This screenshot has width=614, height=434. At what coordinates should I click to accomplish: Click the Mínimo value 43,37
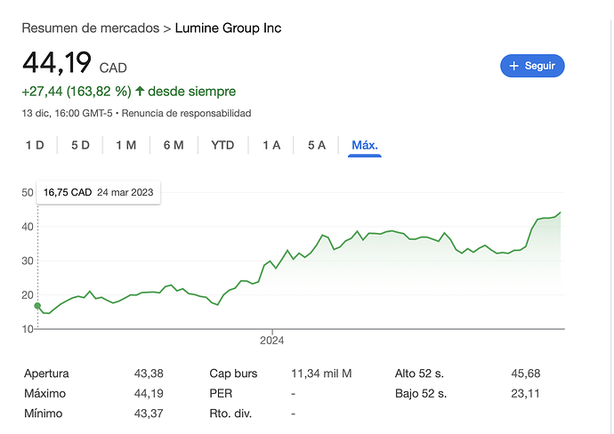pos(149,414)
